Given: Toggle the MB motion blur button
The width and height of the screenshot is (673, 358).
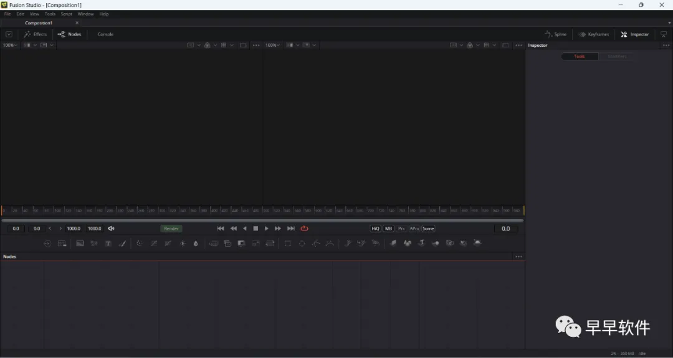Looking at the screenshot, I should (x=388, y=228).
